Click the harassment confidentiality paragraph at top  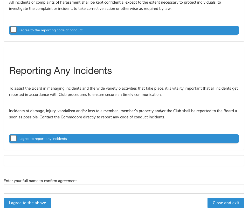tap(114, 5)
